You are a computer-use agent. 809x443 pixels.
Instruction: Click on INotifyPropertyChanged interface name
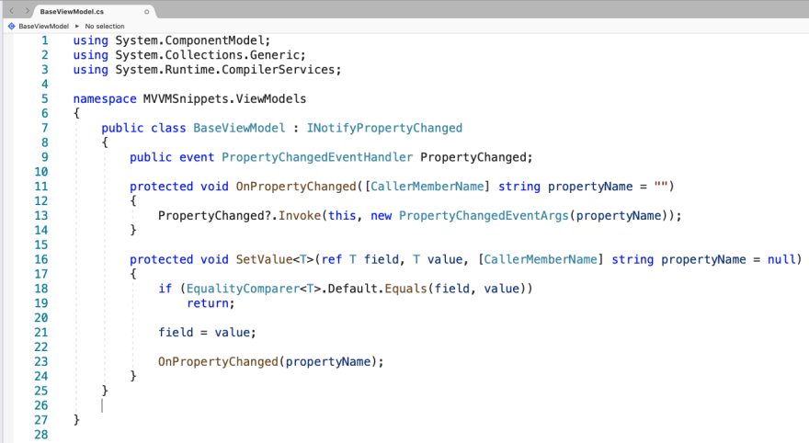point(384,128)
